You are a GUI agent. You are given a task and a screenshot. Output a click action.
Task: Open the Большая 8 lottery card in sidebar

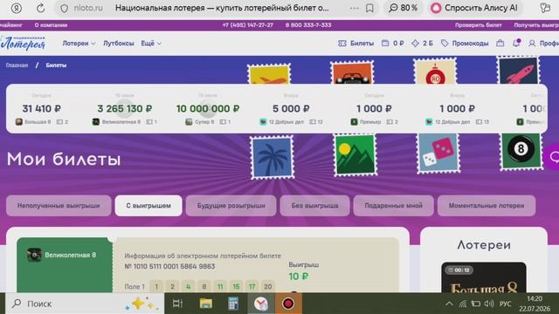[484, 277]
